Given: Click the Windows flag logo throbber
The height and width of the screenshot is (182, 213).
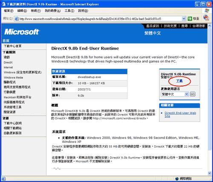Looking at the screenshot, I should [x=207, y=11].
